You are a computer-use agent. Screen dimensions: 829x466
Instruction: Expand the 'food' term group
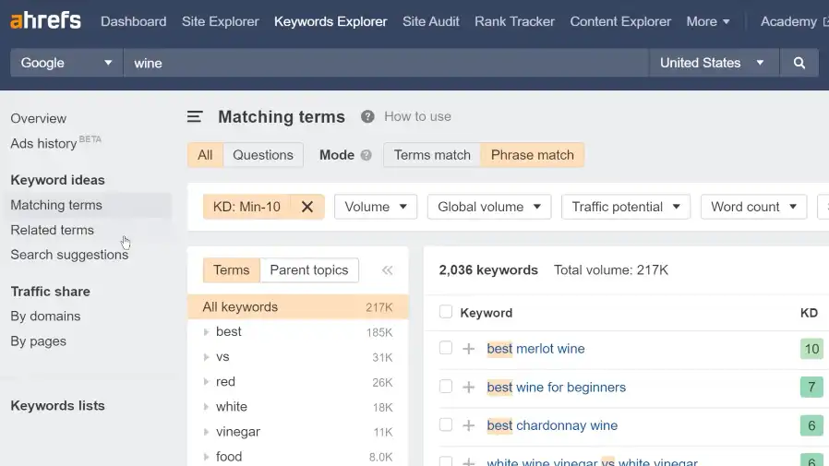[206, 457]
